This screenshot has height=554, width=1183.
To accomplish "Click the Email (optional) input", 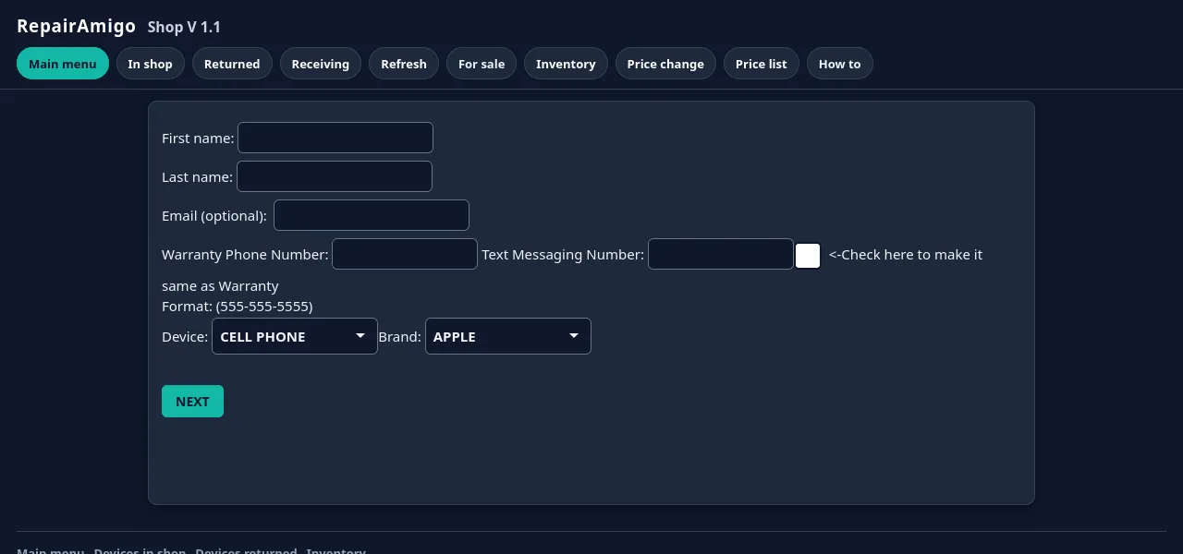I will [372, 215].
